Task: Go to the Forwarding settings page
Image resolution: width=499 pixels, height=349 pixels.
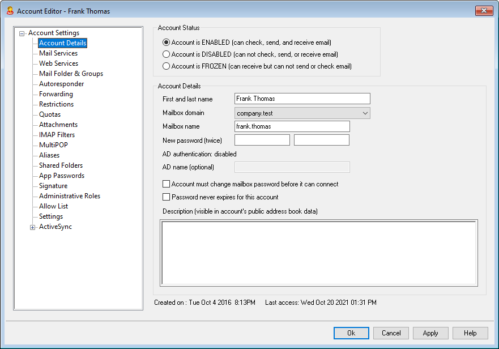Action: [x=56, y=94]
